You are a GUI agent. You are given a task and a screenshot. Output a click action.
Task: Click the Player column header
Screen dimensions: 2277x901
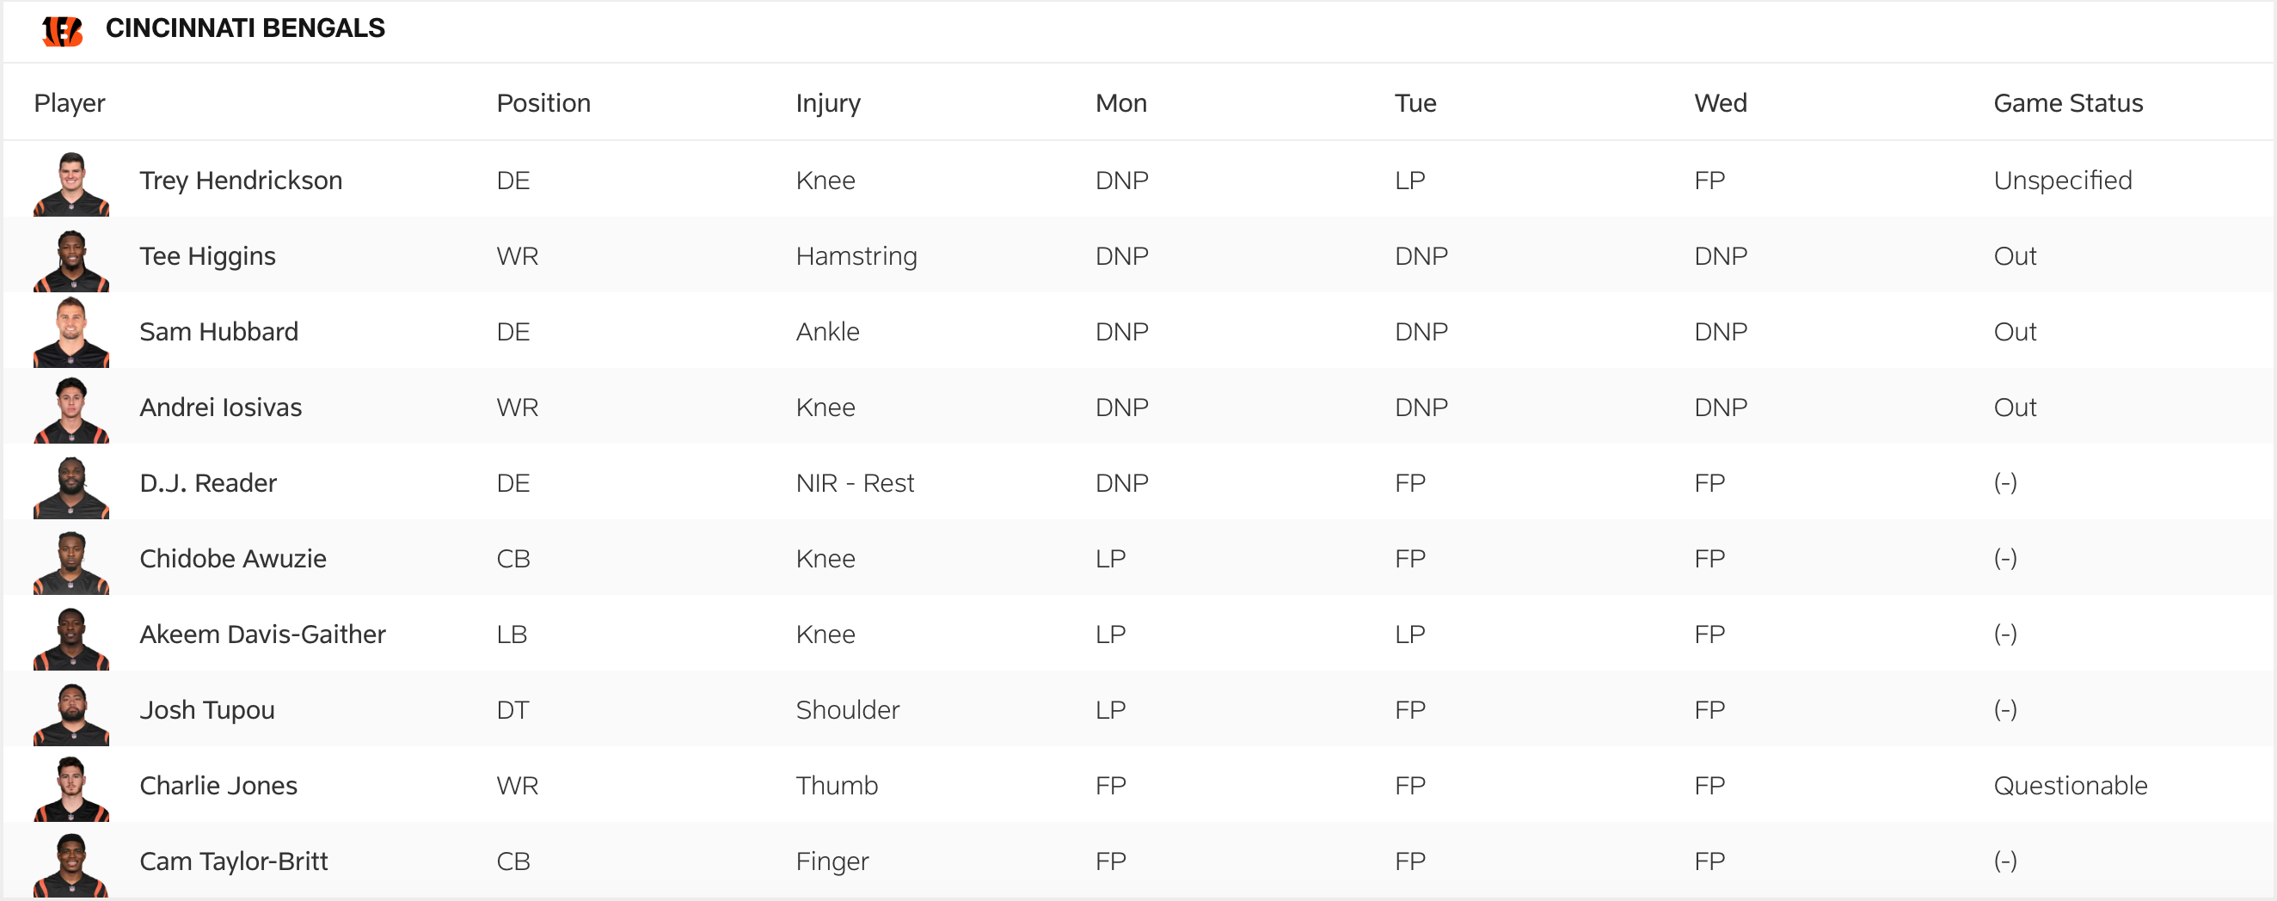tap(69, 103)
